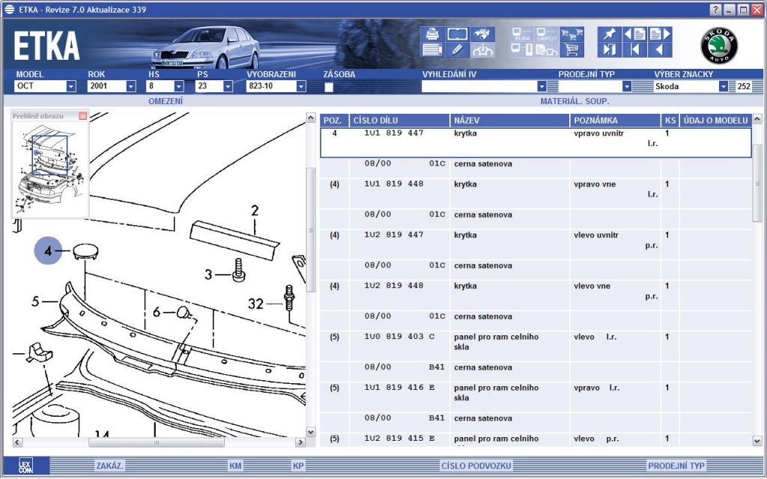Select position 32 label in the diagram

point(256,304)
